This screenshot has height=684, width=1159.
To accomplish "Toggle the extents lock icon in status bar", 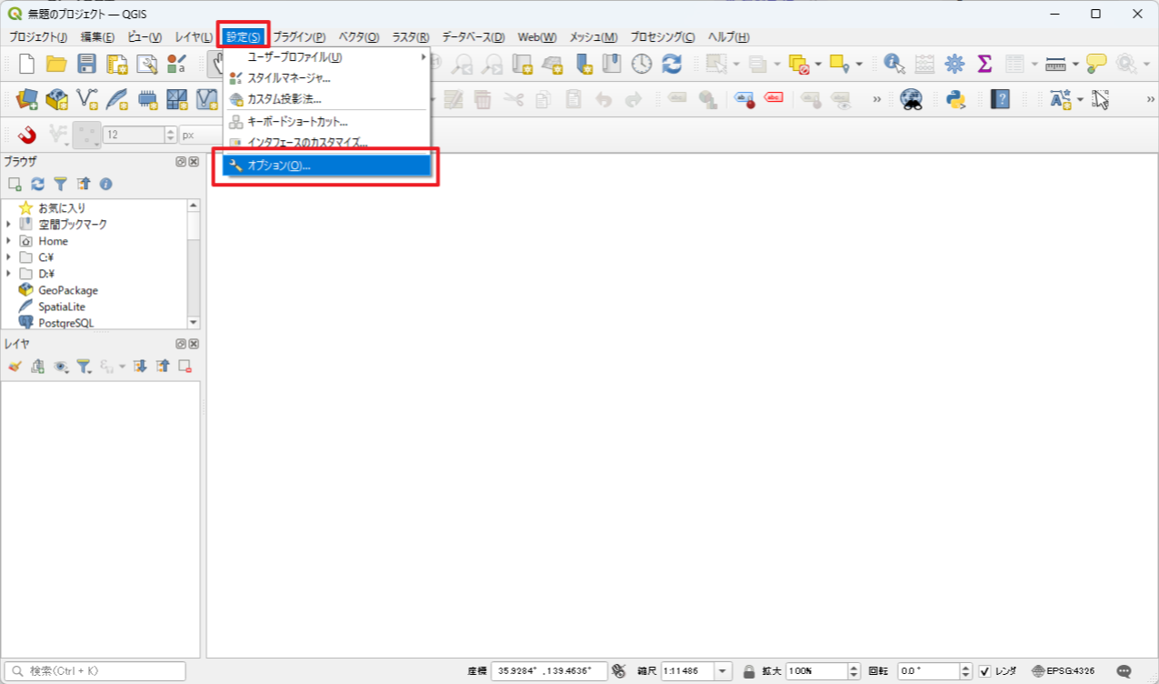I will coord(749,672).
